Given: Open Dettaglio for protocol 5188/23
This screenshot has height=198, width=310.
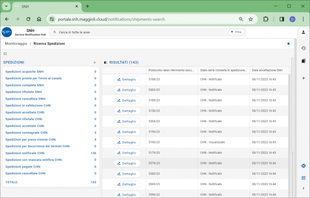Looking at the screenshot, I should pos(127,79).
